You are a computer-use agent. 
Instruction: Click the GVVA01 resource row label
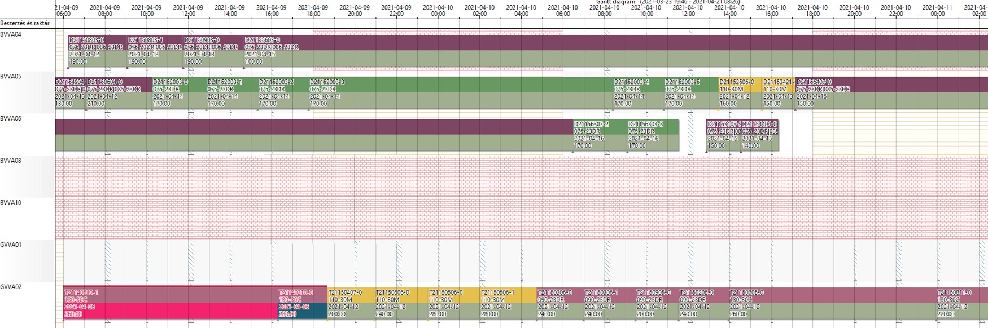click(x=11, y=245)
